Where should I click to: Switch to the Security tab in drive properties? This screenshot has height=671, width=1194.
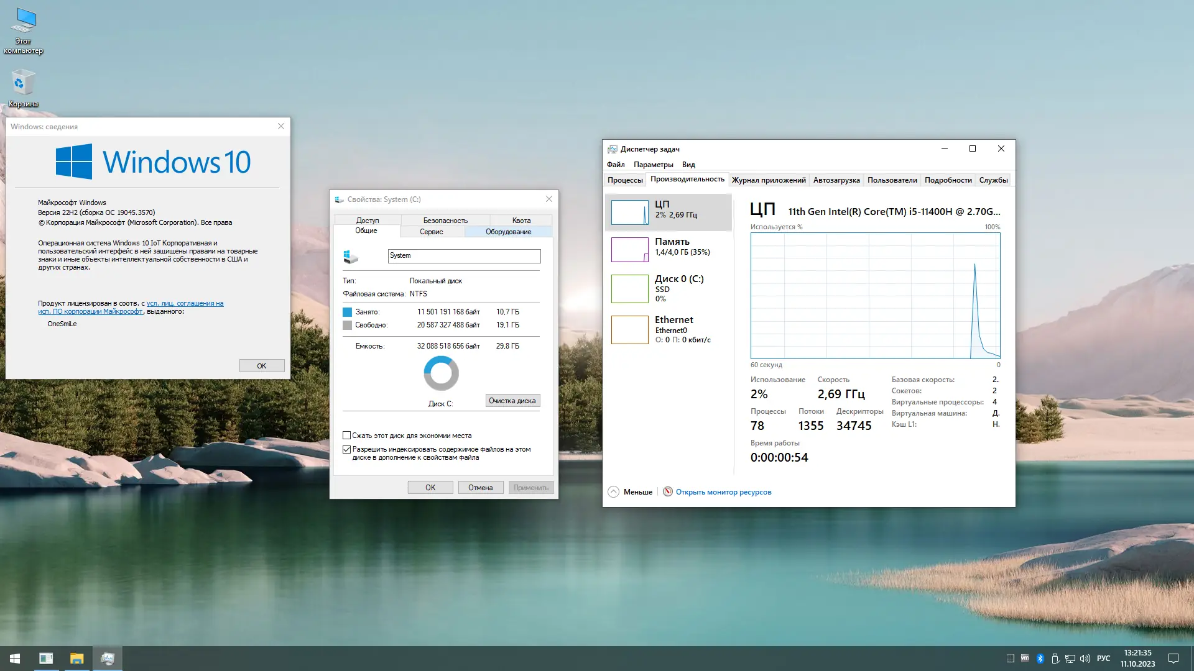[445, 221]
